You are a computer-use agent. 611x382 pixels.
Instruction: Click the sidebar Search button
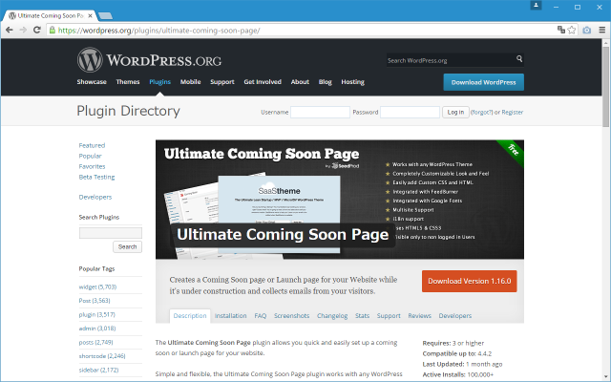pyautogui.click(x=127, y=246)
